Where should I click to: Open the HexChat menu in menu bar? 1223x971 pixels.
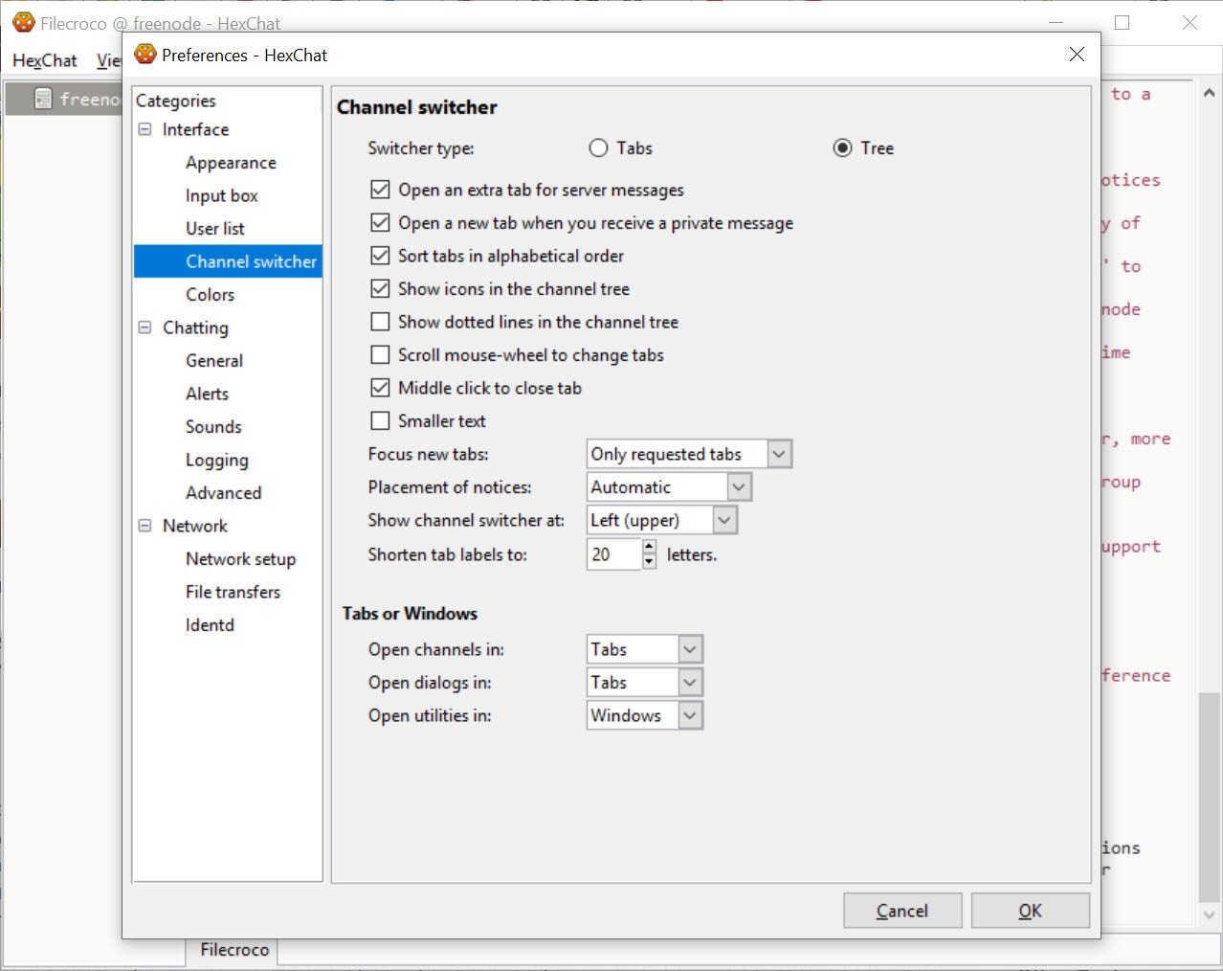[44, 60]
